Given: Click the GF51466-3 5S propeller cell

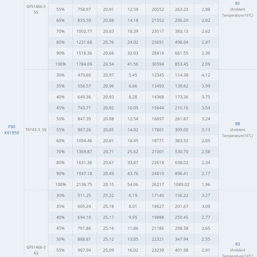Looking at the screenshot, I should (x=36, y=9).
